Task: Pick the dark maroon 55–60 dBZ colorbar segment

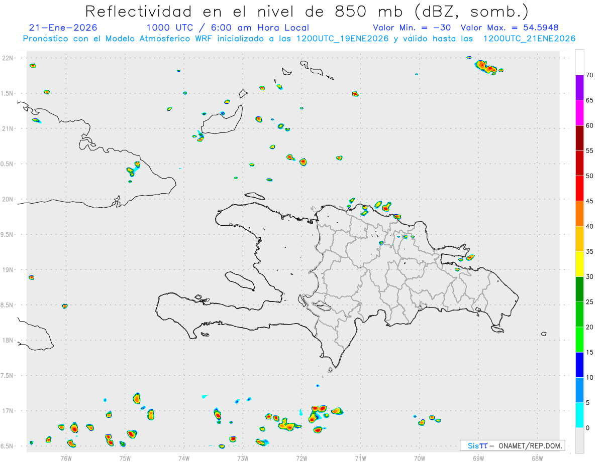Action: click(x=579, y=138)
